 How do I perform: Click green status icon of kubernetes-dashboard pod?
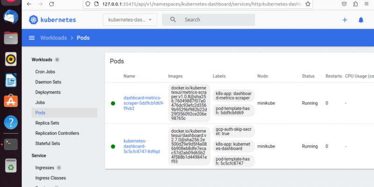click(113, 146)
